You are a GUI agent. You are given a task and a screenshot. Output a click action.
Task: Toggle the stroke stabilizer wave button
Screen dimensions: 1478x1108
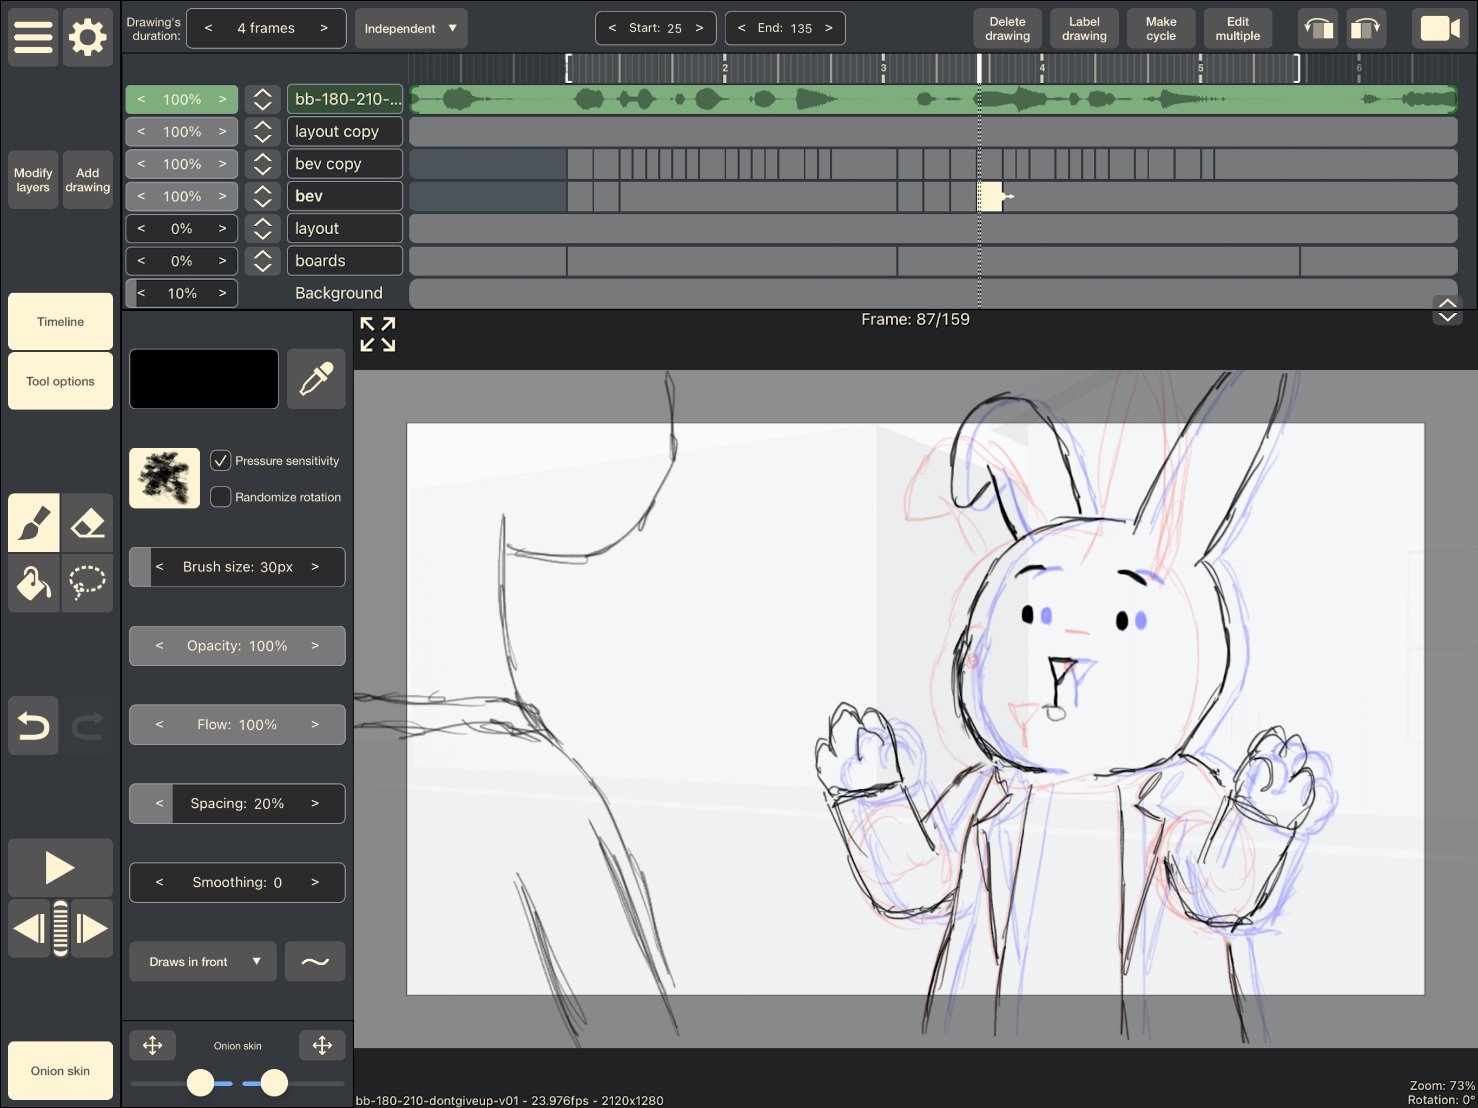tap(315, 961)
